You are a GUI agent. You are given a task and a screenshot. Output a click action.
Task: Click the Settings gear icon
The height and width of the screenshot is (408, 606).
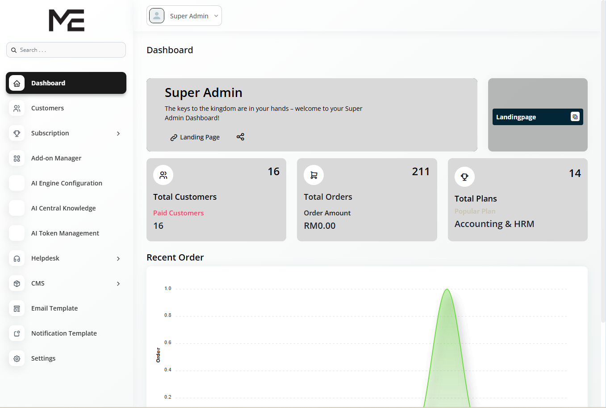point(17,358)
